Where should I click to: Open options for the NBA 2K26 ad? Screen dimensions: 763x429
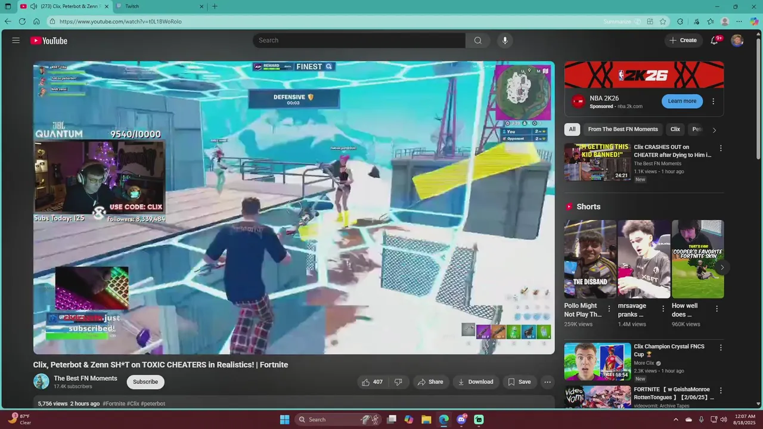pyautogui.click(x=714, y=101)
